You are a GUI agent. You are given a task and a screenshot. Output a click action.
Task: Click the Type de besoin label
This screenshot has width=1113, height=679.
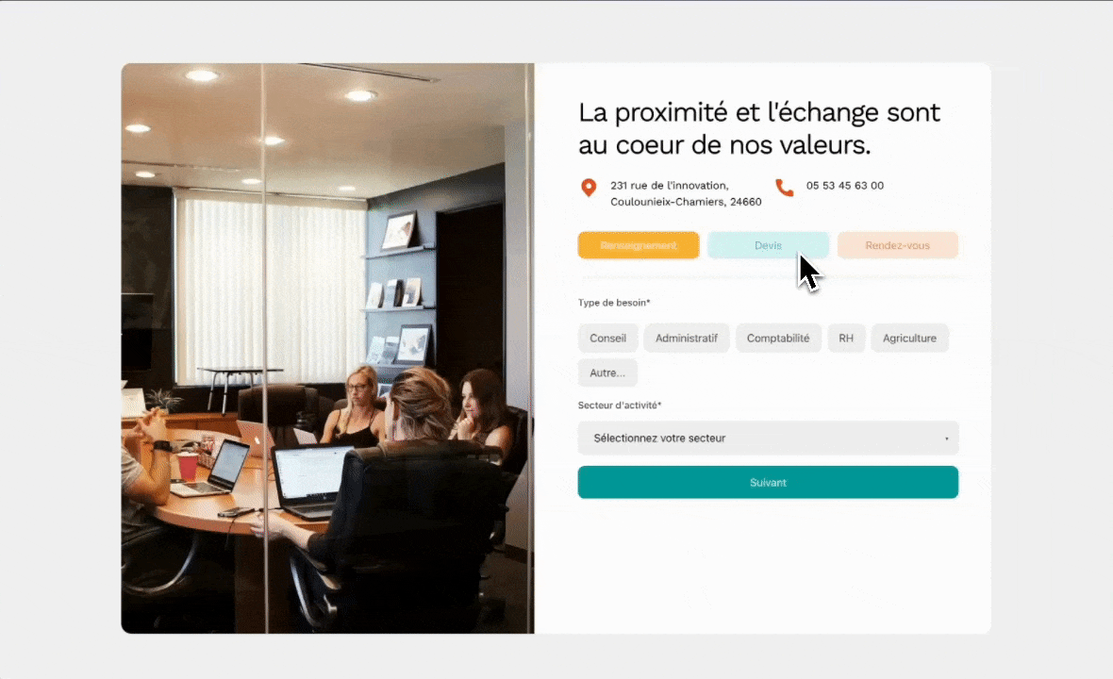(614, 303)
